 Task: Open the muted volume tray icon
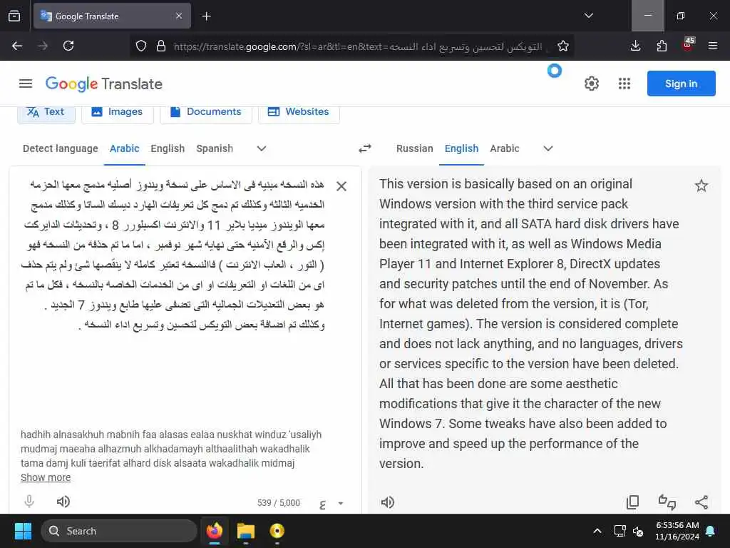point(638,531)
